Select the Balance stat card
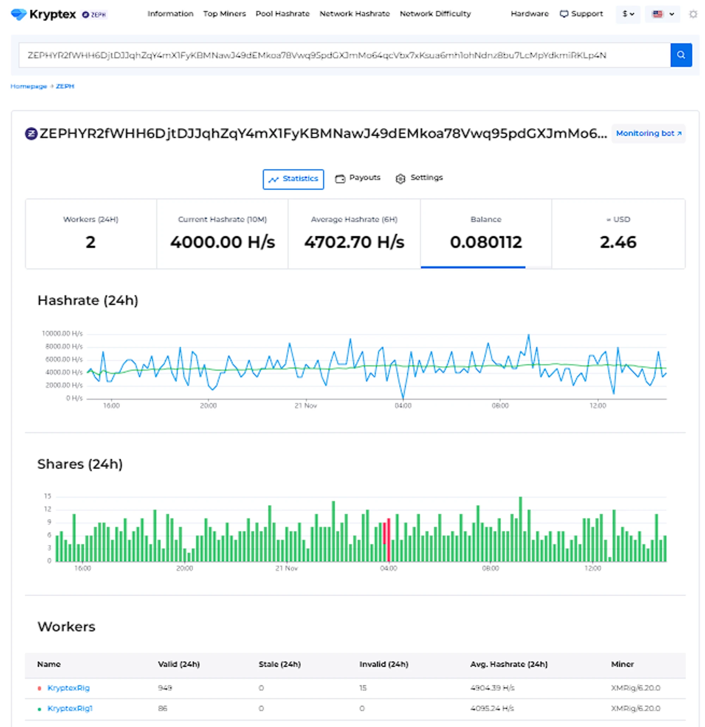Screen dimensions: 705x727 click(x=485, y=234)
